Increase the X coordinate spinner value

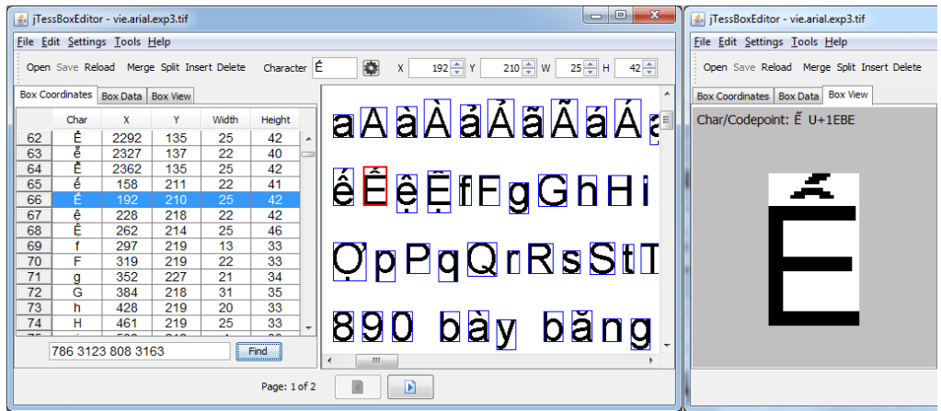tap(456, 63)
